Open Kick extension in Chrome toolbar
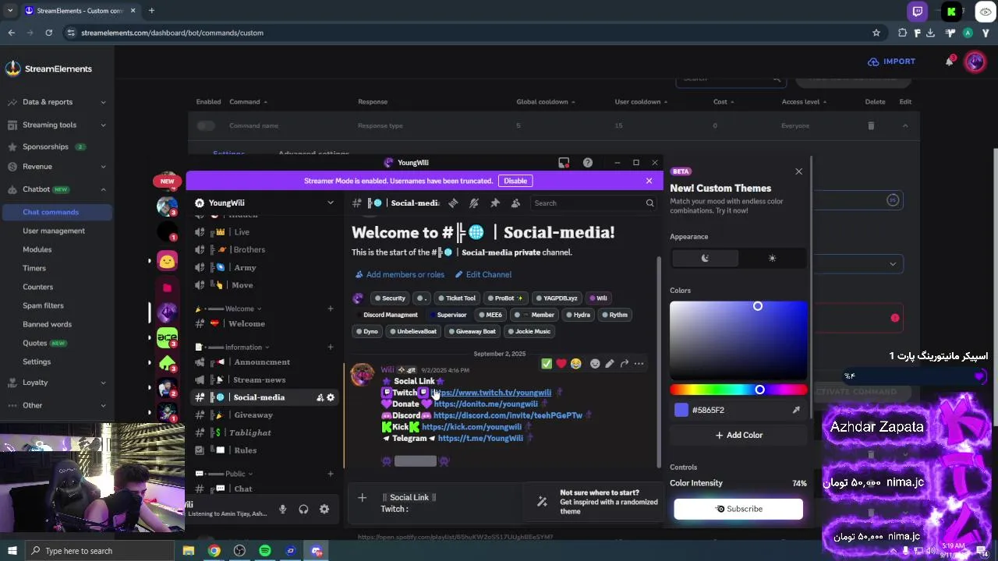Screen dimensions: 998x561 pos(951,12)
